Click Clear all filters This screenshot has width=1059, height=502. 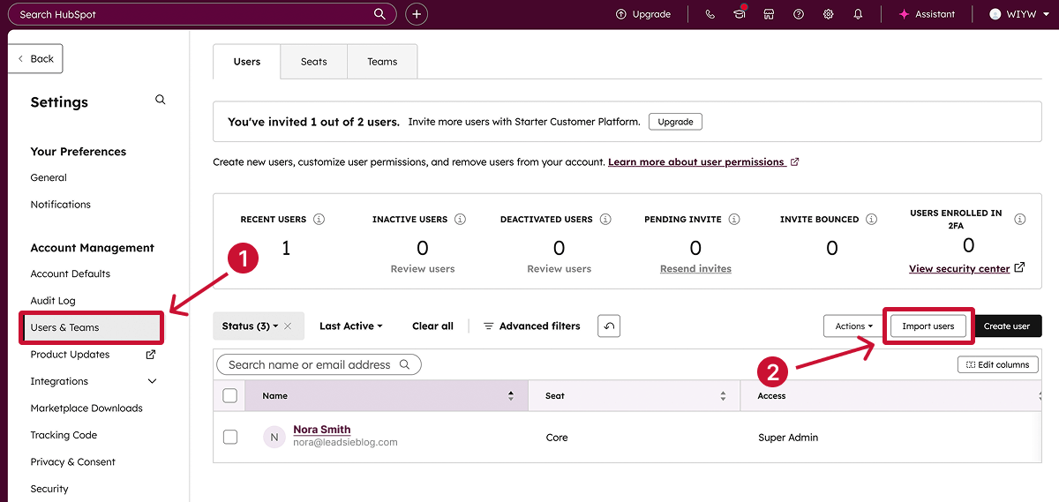coord(432,326)
